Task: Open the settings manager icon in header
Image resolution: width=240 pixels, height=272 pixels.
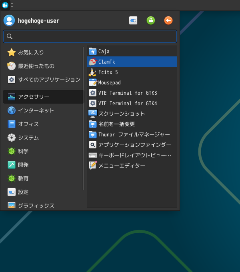Action: 133,20
